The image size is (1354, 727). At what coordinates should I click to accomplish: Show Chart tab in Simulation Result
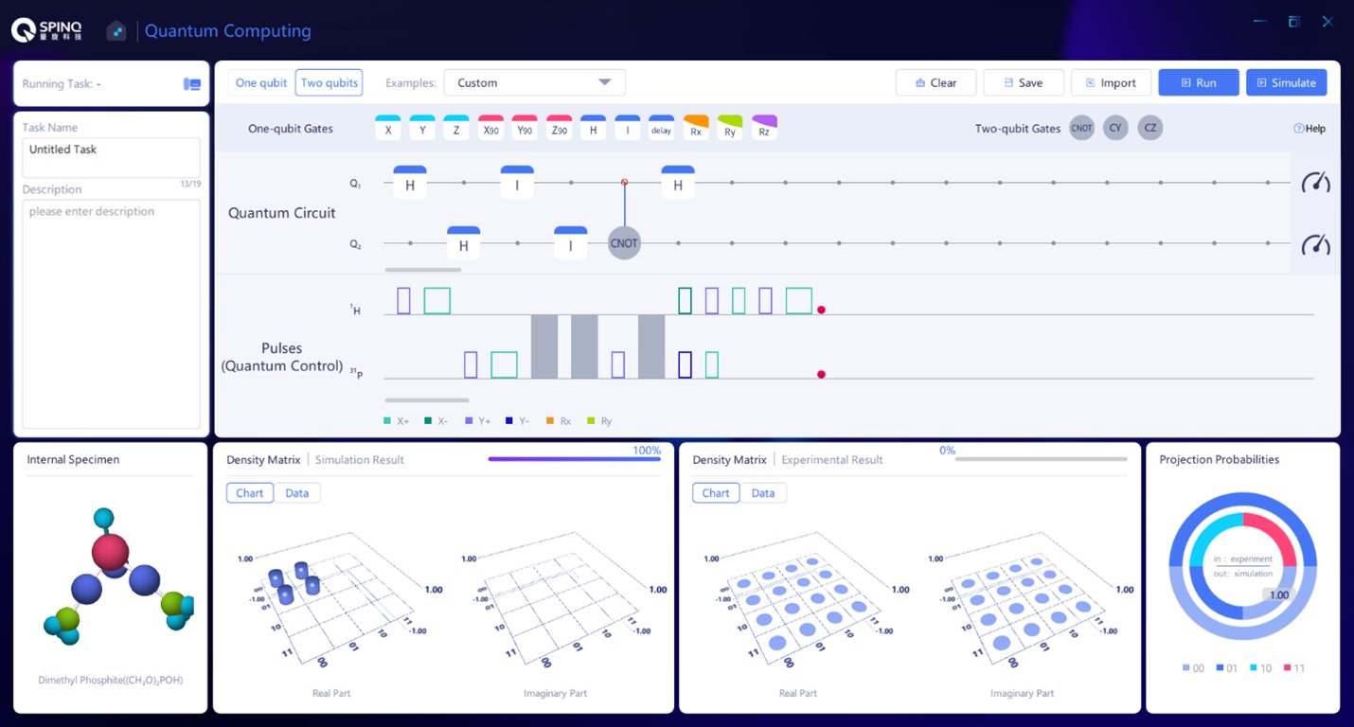[x=250, y=493]
